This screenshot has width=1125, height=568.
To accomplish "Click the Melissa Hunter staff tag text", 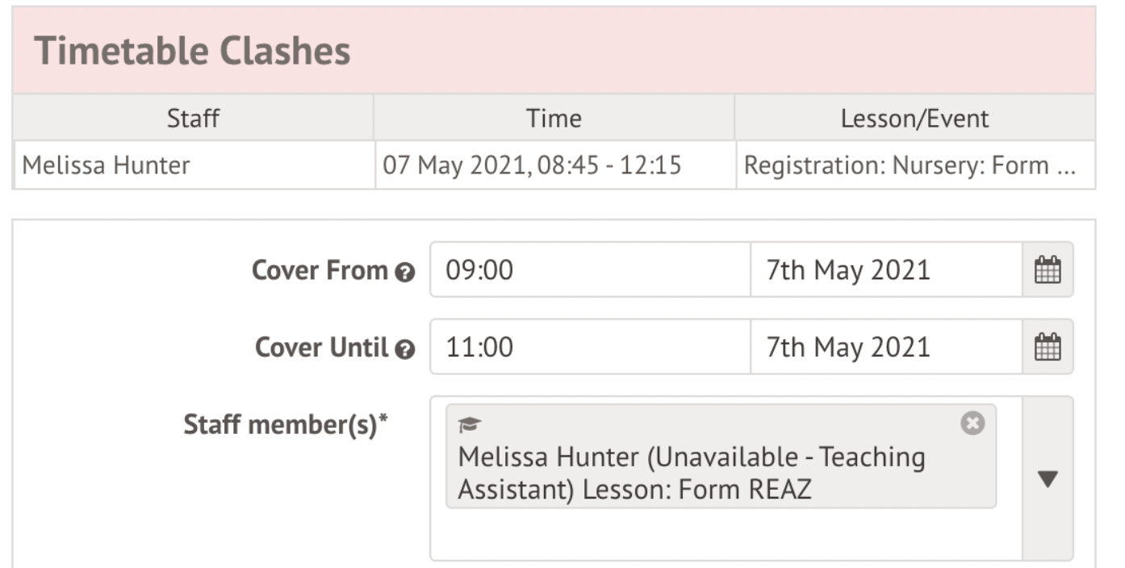I will [691, 473].
